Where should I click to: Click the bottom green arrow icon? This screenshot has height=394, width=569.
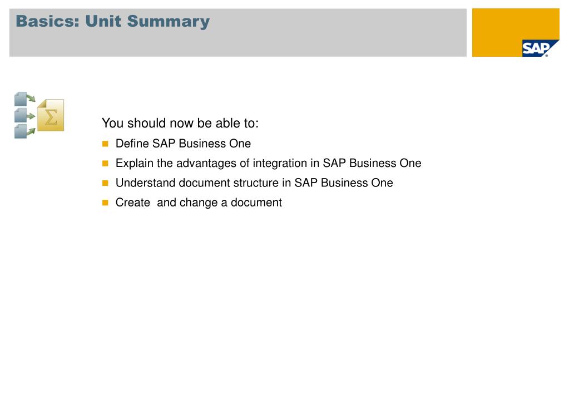tap(32, 131)
